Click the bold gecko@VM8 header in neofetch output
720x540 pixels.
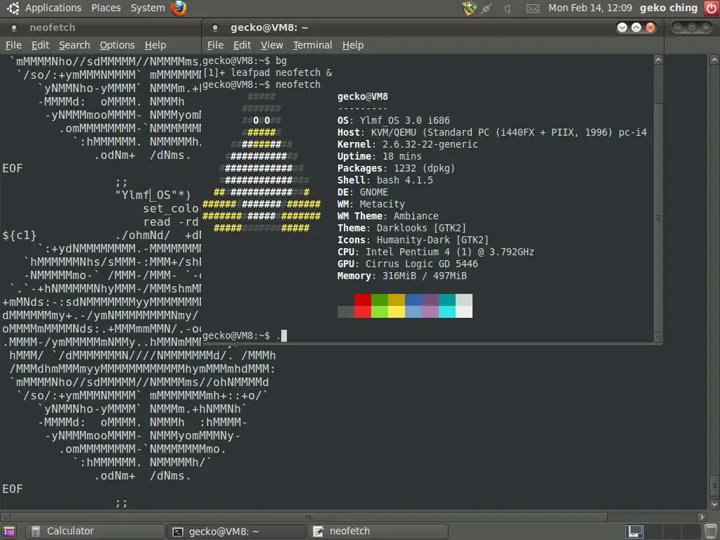362,96
